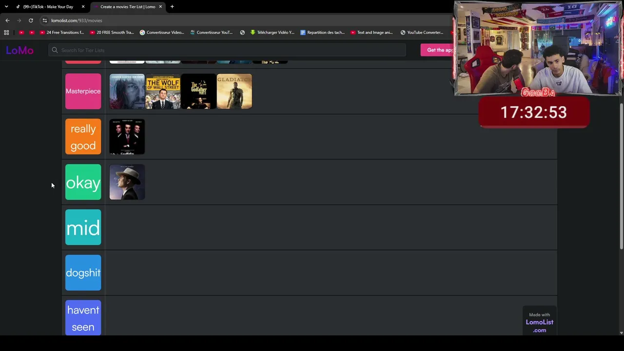This screenshot has width=624, height=351.
Task: Close the Create a movies Tier List tab
Action: pos(160,7)
